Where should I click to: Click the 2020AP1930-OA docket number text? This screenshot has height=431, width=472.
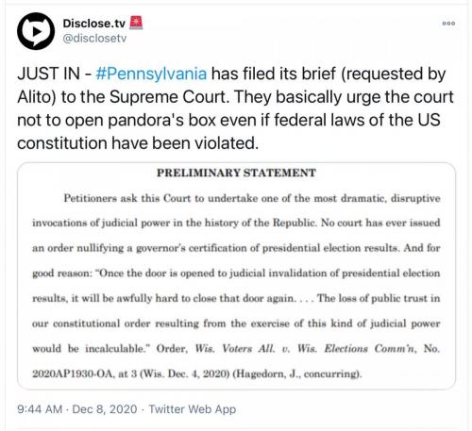point(74,373)
